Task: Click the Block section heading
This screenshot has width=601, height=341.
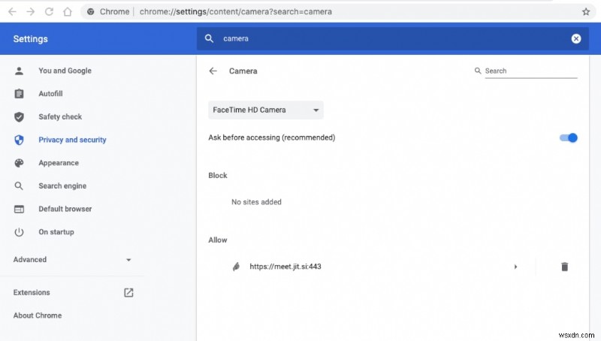Action: coord(218,176)
